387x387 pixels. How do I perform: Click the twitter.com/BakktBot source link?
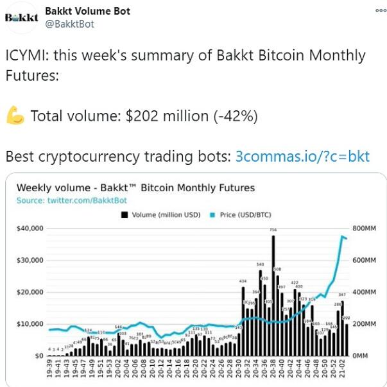point(71,201)
